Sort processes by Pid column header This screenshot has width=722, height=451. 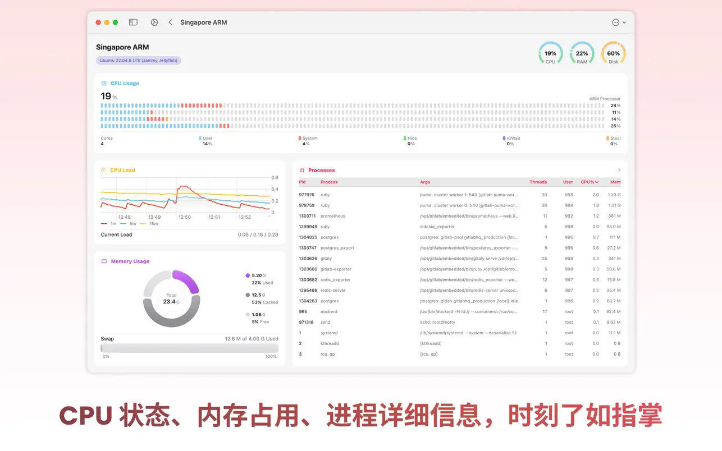click(303, 182)
